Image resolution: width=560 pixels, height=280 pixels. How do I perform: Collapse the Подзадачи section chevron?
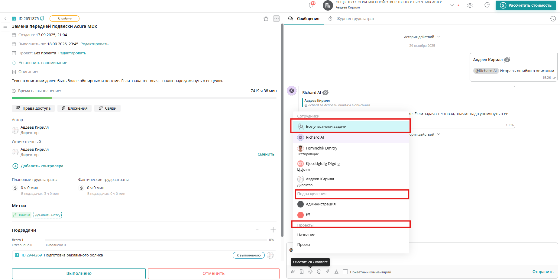click(x=257, y=229)
